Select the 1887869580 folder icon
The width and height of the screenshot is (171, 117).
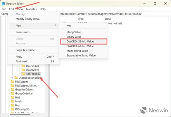pos(23,74)
